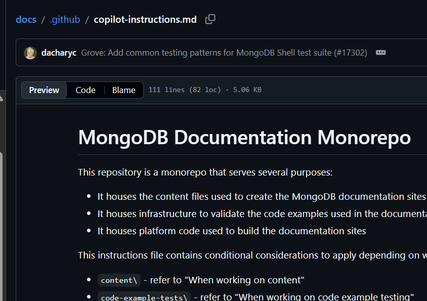Click the copilot-instructions.md filename

(145, 19)
